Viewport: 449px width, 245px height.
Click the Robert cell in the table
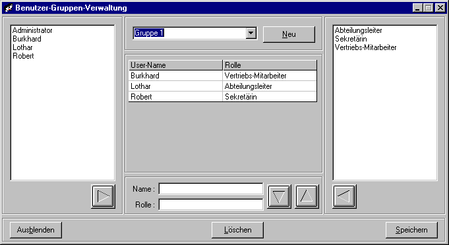pos(175,97)
